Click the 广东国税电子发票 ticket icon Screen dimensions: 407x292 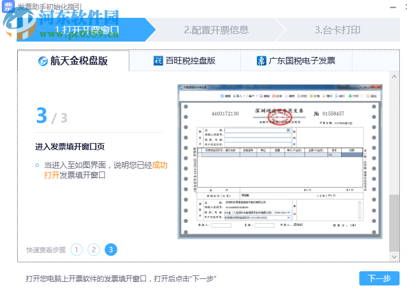[262, 61]
